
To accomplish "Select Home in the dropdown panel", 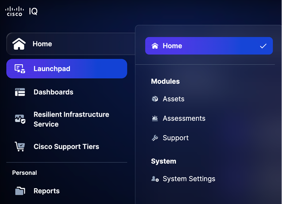I will tap(209, 46).
